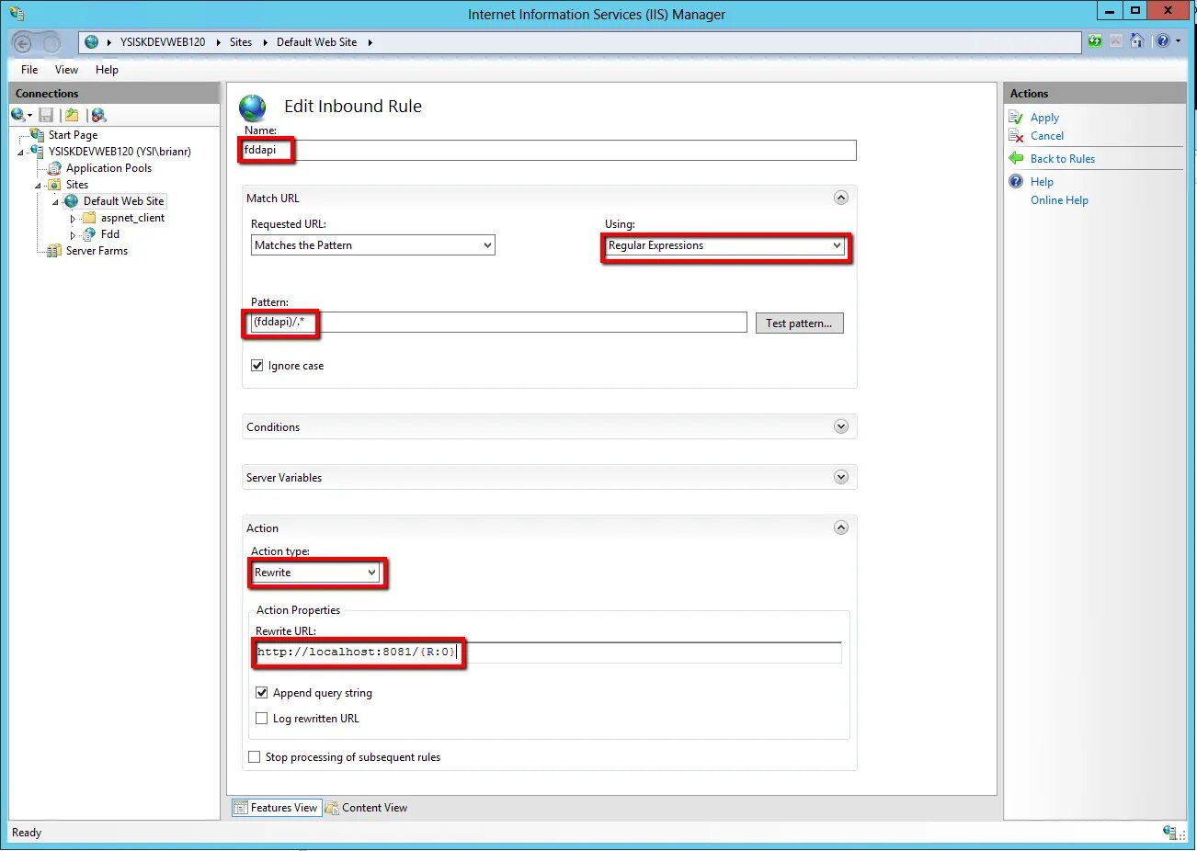The image size is (1197, 851).
Task: Click the rule Name input field
Action: coord(549,151)
